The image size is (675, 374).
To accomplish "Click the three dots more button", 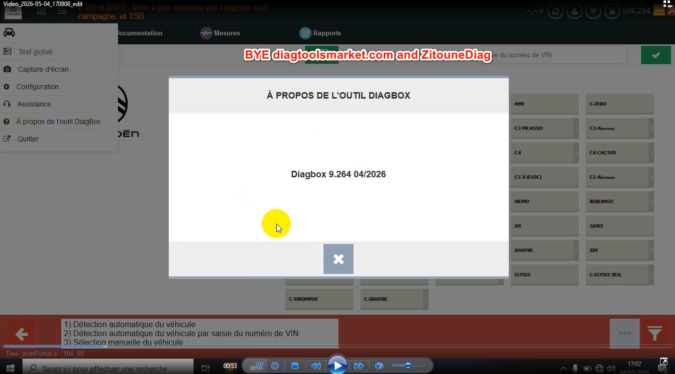I will [624, 334].
